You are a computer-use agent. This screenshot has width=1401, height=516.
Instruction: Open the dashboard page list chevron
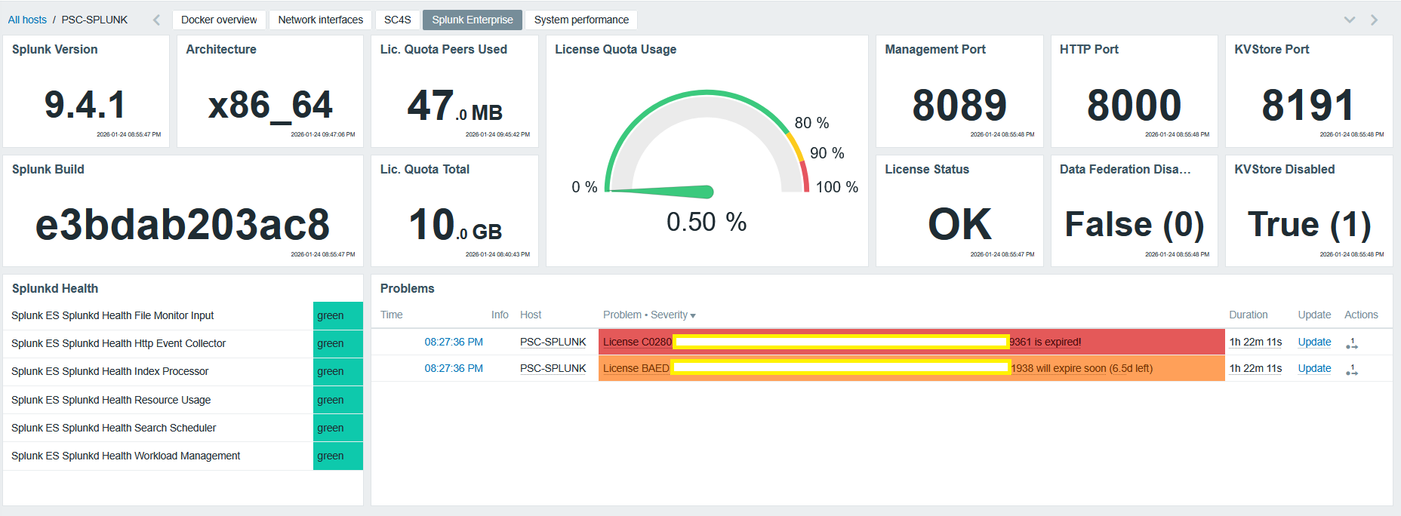[1350, 20]
